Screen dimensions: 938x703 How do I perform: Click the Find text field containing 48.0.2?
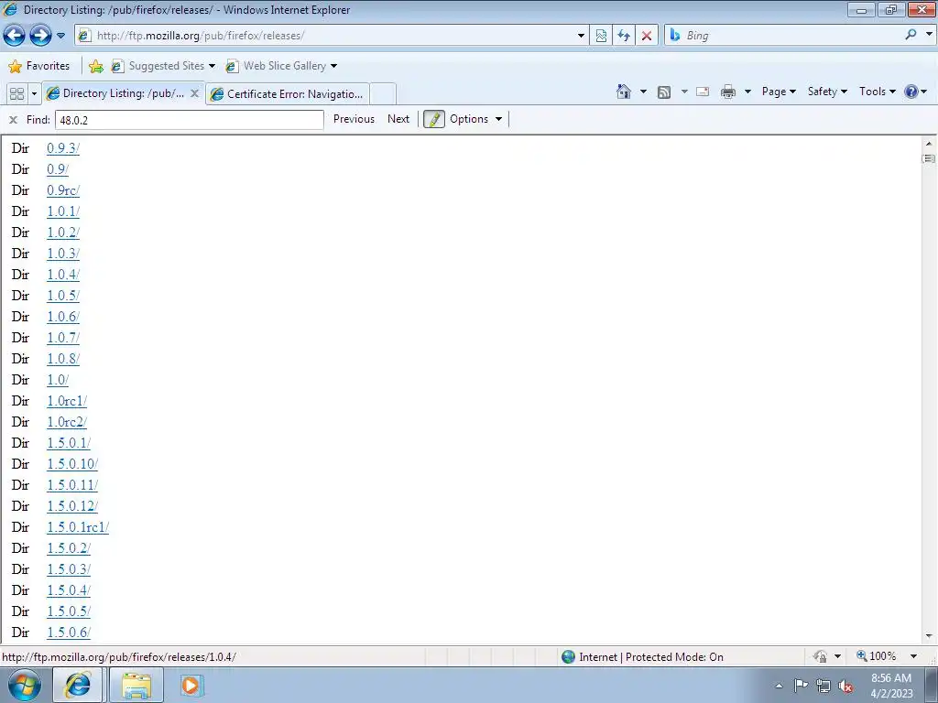pyautogui.click(x=190, y=120)
